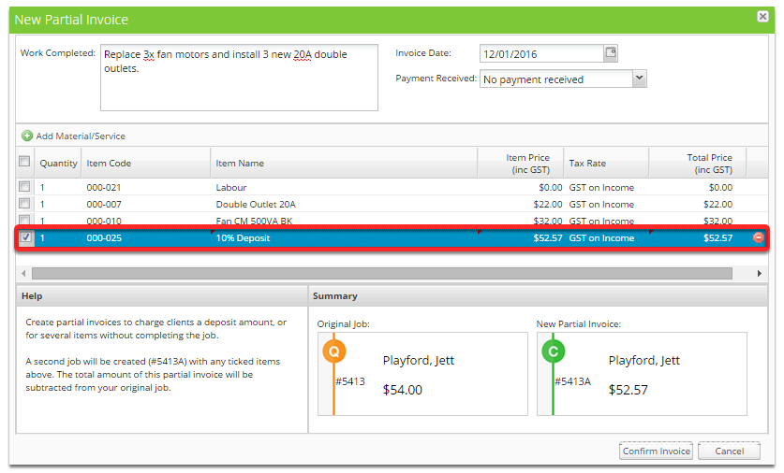Image resolution: width=784 pixels, height=473 pixels.
Task: Remove the 10% Deposit row with red minus icon
Action: pos(758,237)
